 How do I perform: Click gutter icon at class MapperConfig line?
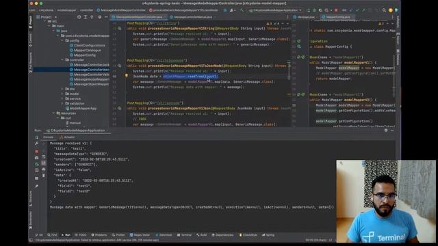click(298, 46)
